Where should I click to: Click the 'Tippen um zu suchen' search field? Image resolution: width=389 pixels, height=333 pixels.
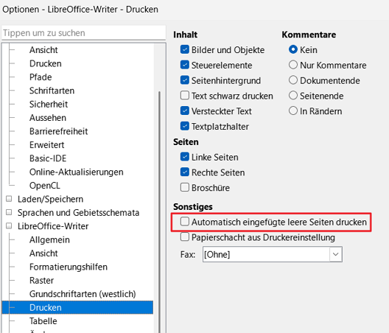(x=83, y=32)
